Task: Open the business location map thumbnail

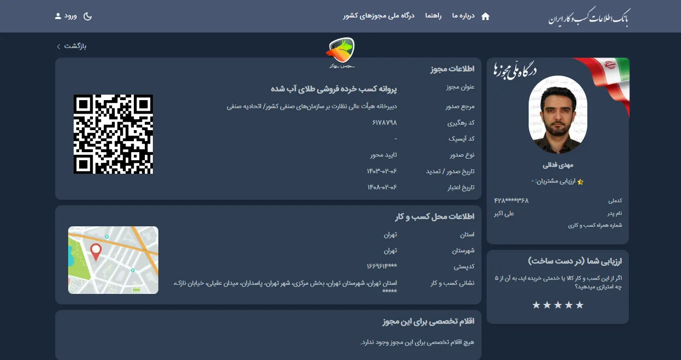Action: click(x=113, y=259)
